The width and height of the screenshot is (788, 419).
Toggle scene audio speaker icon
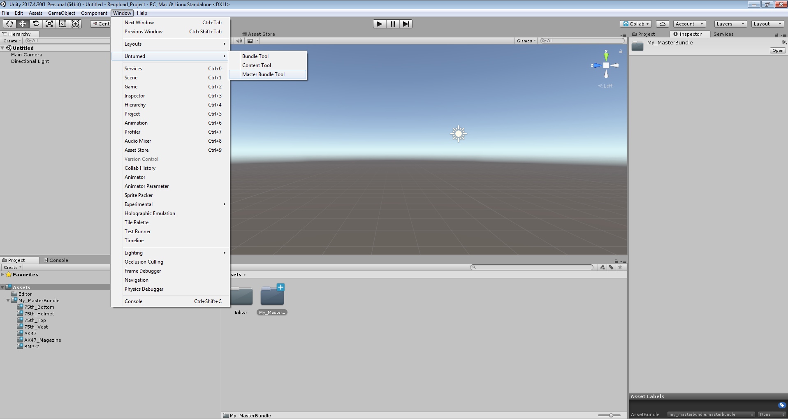coord(239,41)
